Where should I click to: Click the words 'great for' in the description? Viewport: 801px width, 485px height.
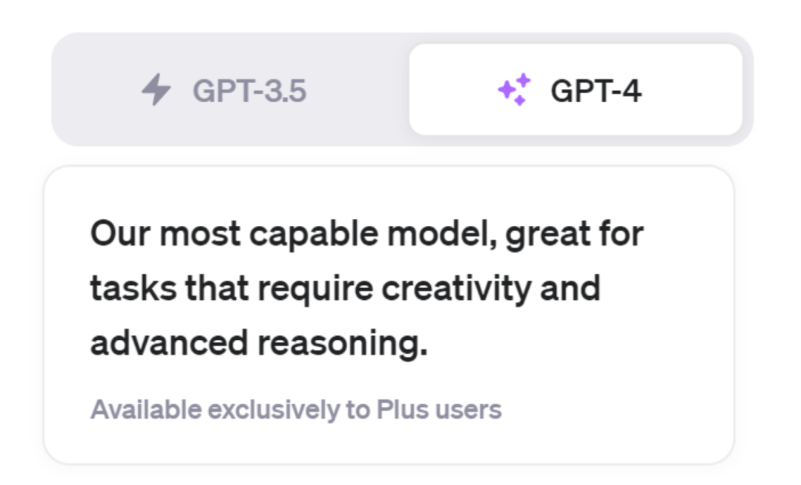574,235
